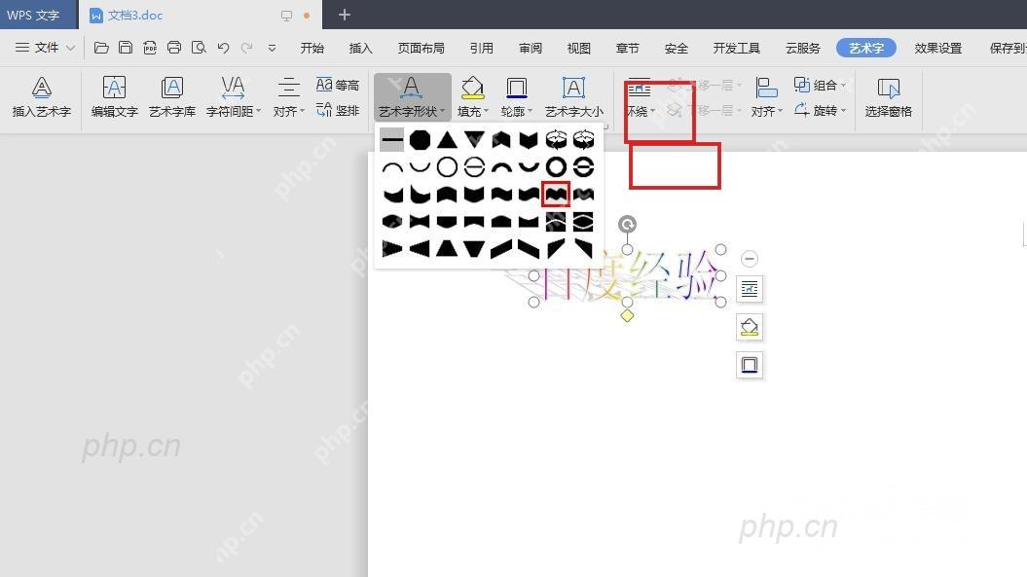Click the WordArt size (艺术字大小) icon
The width and height of the screenshot is (1027, 577).
(573, 96)
